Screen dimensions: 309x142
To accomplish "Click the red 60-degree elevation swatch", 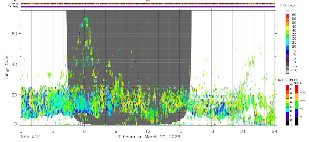I will point(287,16).
